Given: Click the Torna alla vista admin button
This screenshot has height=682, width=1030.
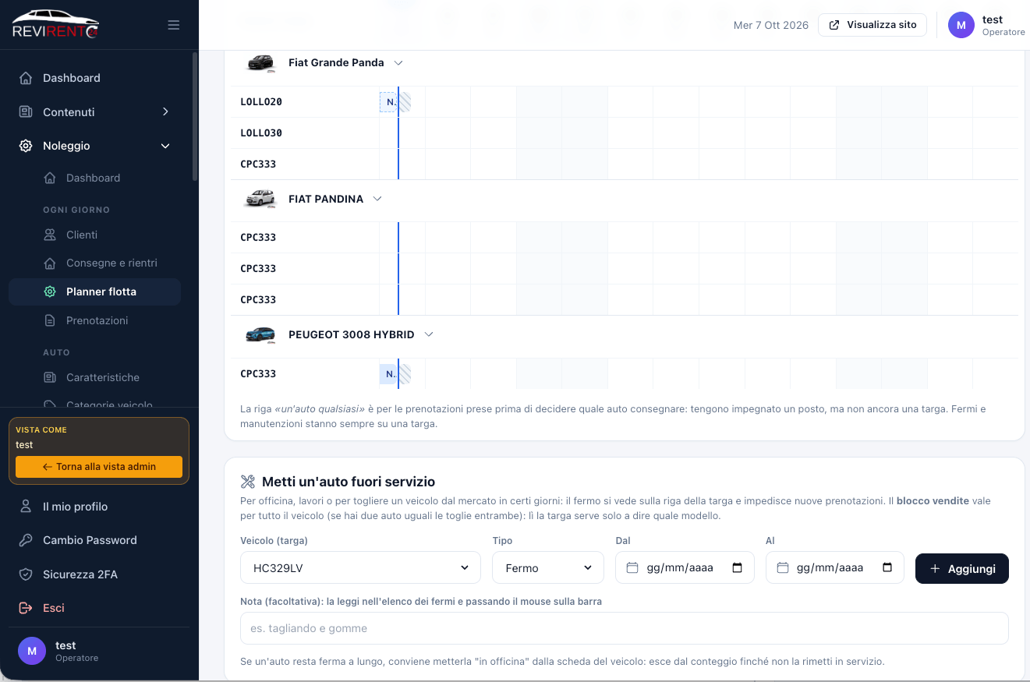Looking at the screenshot, I should pyautogui.click(x=99, y=467).
